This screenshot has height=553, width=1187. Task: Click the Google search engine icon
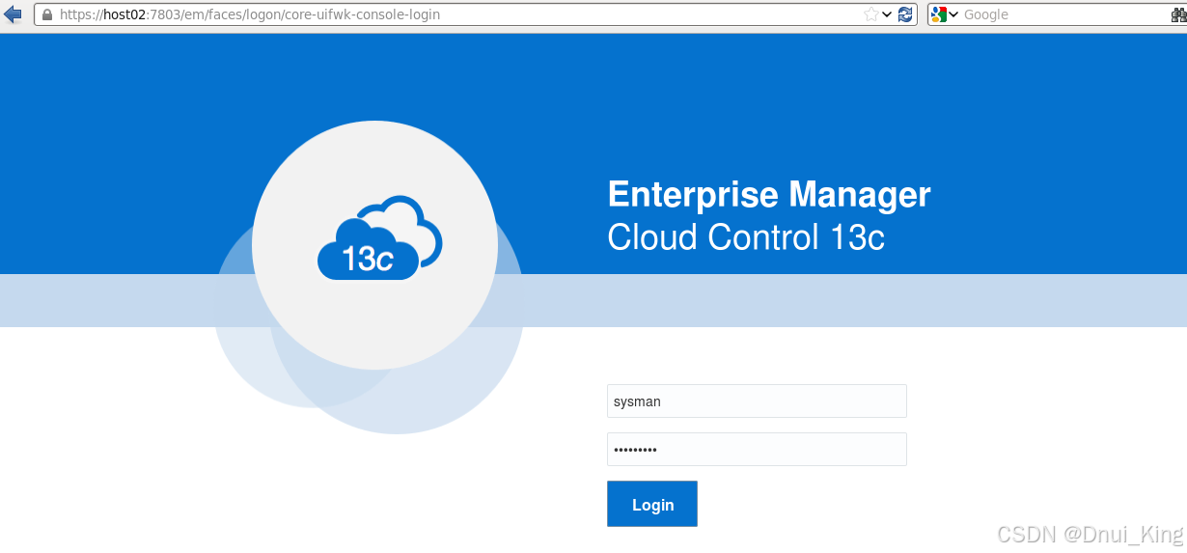pos(939,14)
